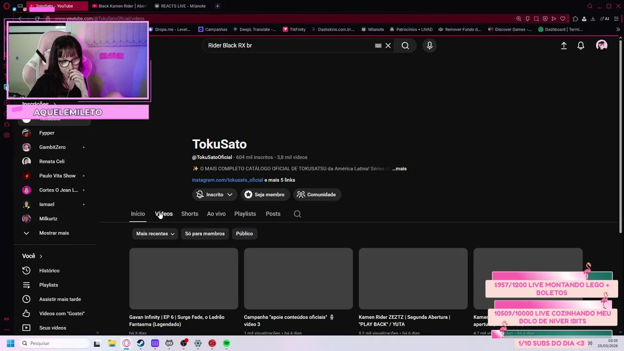
Task: Open the Windows Start menu
Action: 10,343
